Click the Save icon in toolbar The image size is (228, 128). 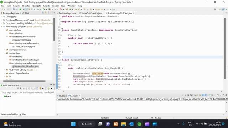pyautogui.click(x=7, y=9)
